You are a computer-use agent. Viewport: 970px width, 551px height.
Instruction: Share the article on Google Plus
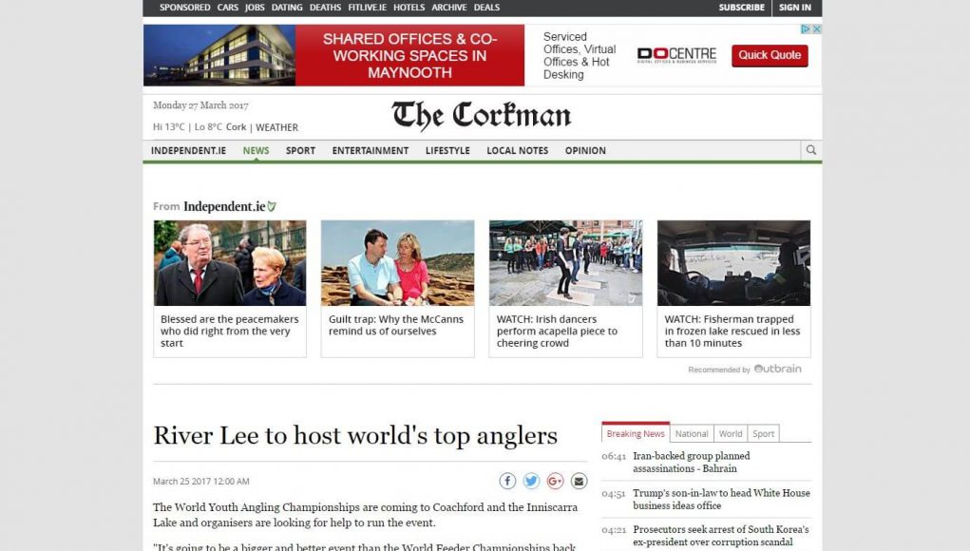point(555,481)
